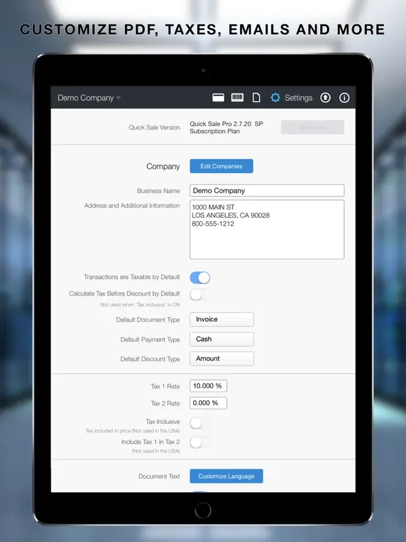The width and height of the screenshot is (406, 542).
Task: Disable Transactions are Taxable by Default
Action: tap(200, 277)
